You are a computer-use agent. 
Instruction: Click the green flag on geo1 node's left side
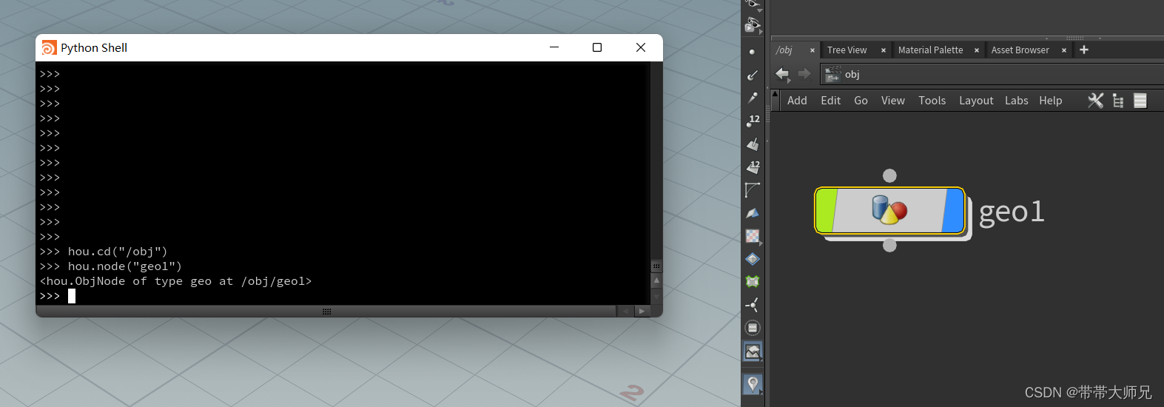click(x=827, y=211)
